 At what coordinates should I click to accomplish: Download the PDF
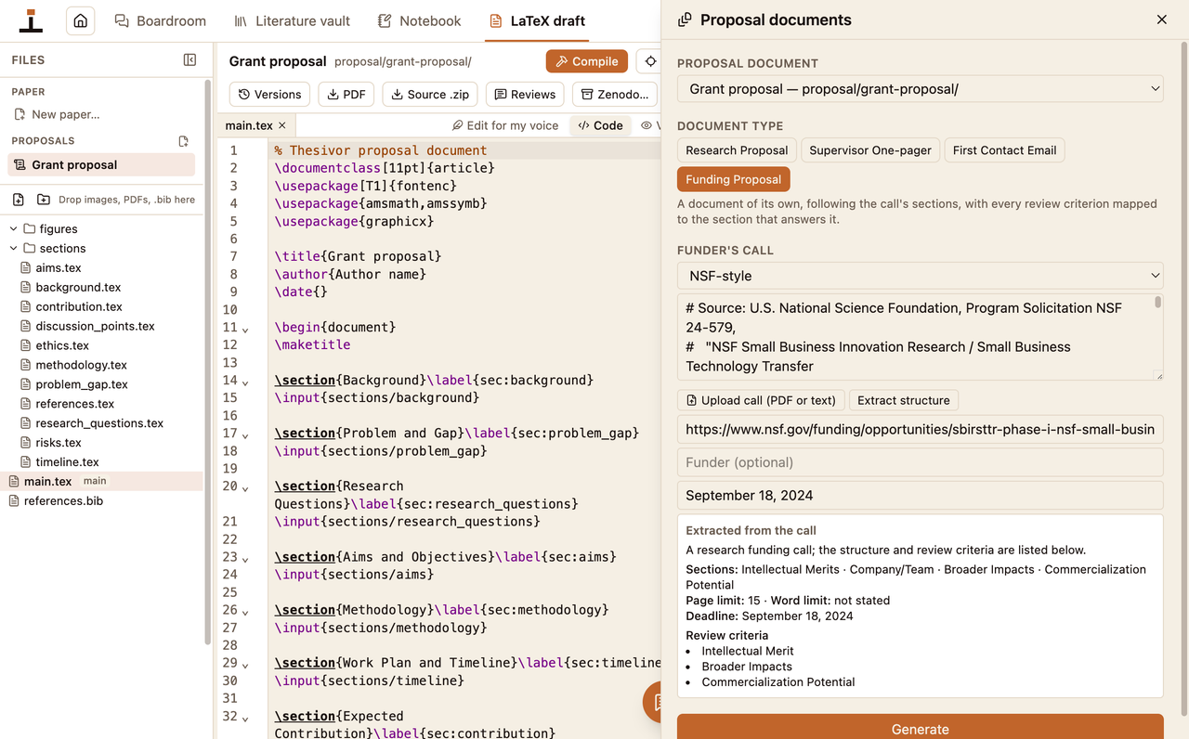click(346, 94)
